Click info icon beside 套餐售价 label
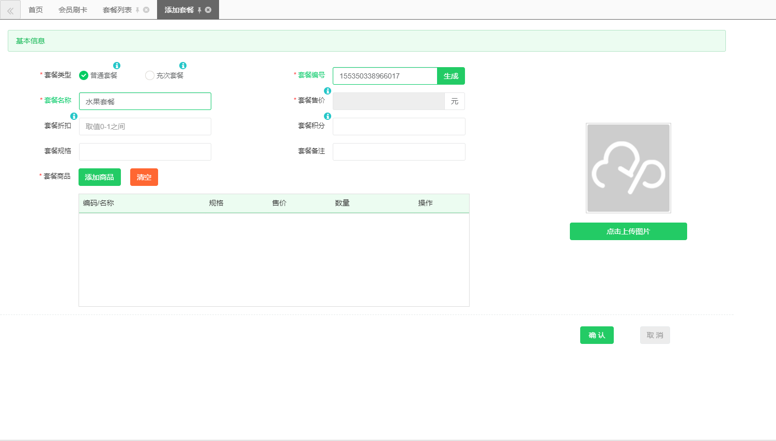 [328, 91]
